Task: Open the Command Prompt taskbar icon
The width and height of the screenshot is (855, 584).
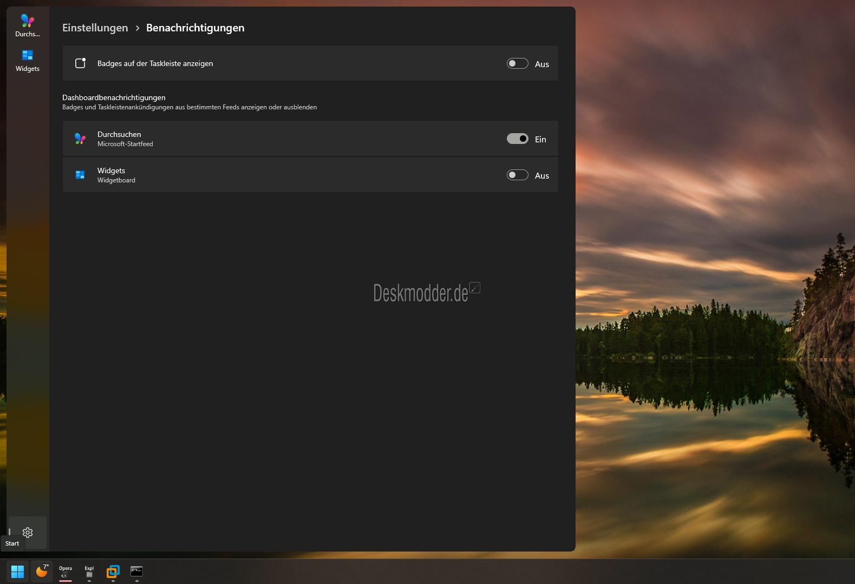Action: [x=136, y=572]
